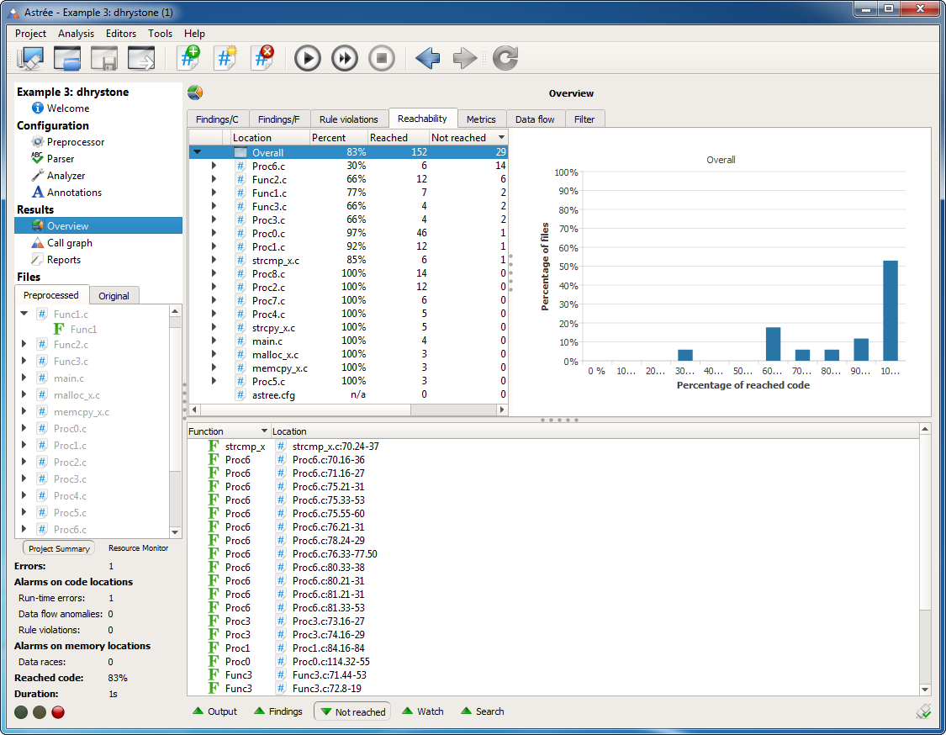Viewport: 946px width, 735px height.
Task: Click the Resource Monitor button
Action: (138, 548)
